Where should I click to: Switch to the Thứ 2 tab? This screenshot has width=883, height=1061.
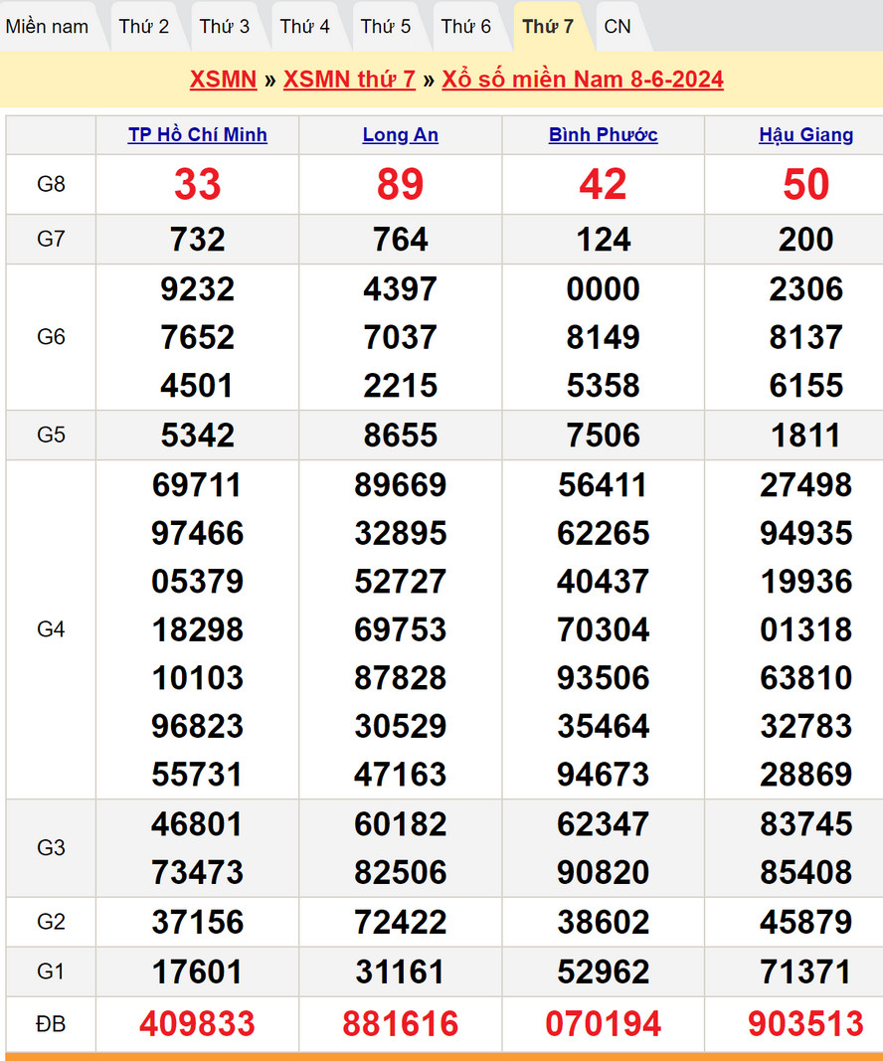coord(144,27)
